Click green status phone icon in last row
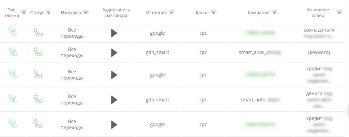 [38, 123]
